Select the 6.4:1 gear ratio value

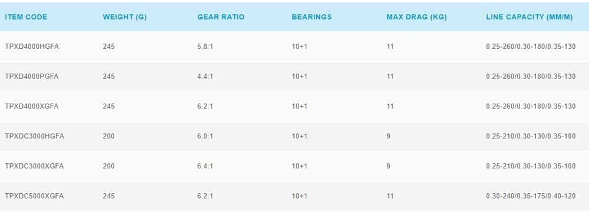click(x=205, y=166)
